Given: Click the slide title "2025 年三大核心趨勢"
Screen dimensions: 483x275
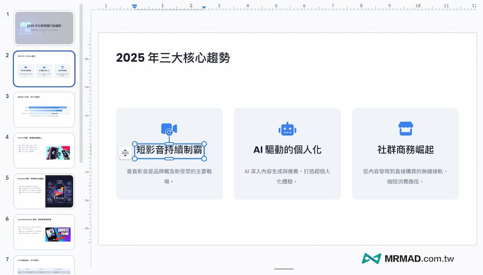Looking at the screenshot, I should pos(173,58).
